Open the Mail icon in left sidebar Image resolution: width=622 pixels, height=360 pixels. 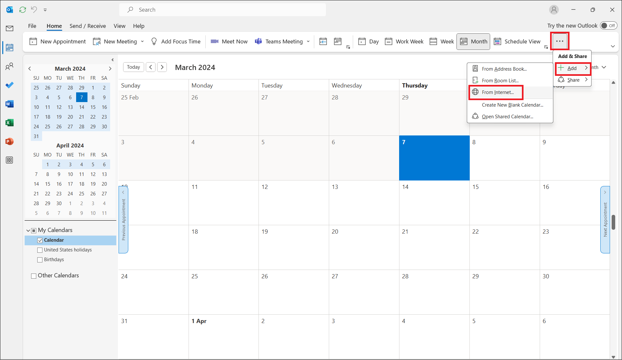click(10, 29)
